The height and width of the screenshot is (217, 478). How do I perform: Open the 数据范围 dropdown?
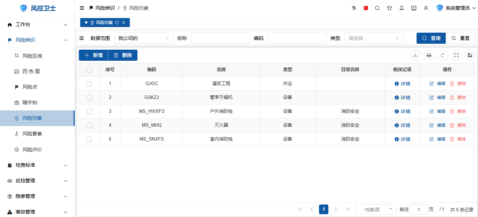point(144,38)
